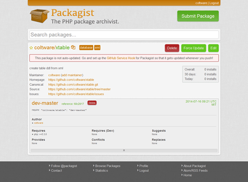Copy the package name with clipboard icon
This screenshot has height=182, width=248.
(73, 48)
